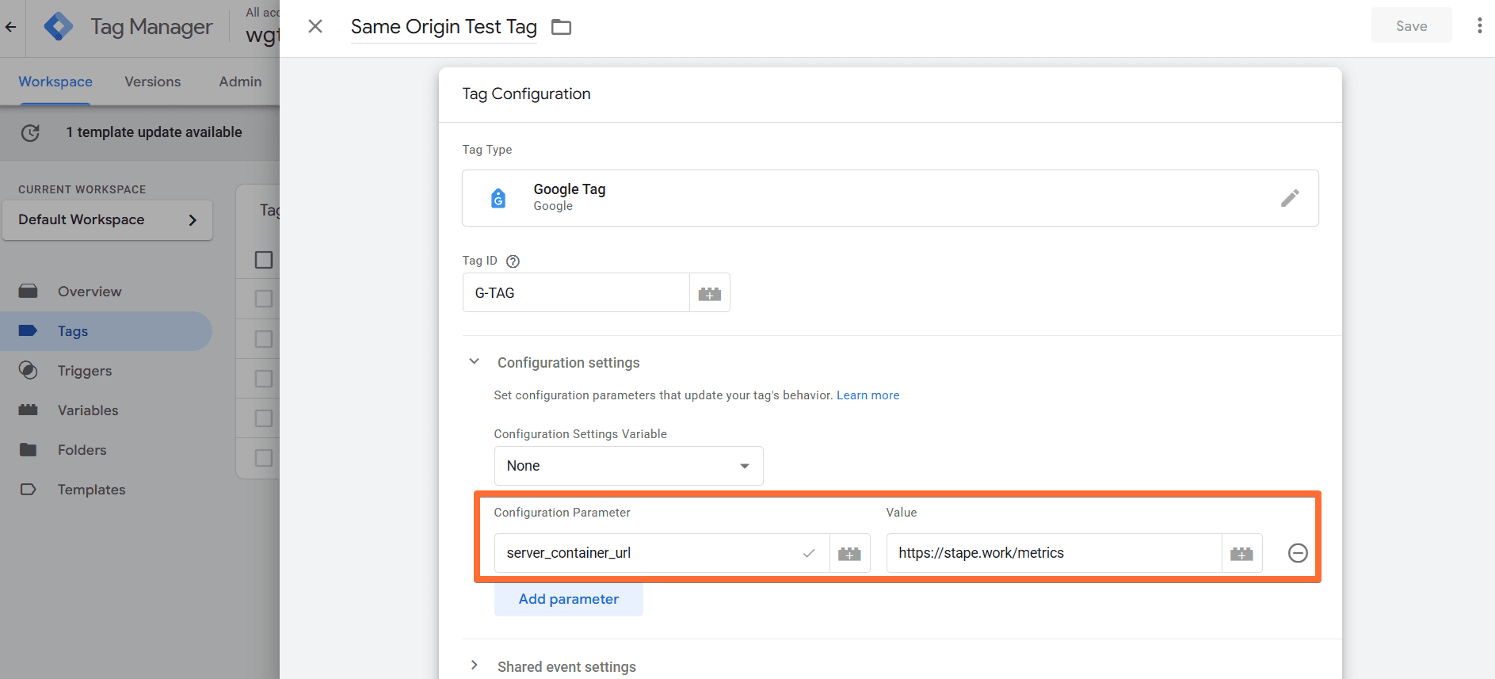Screen dimensions: 1495x679
Task: Switch to the Versions tab
Action: pos(152,82)
